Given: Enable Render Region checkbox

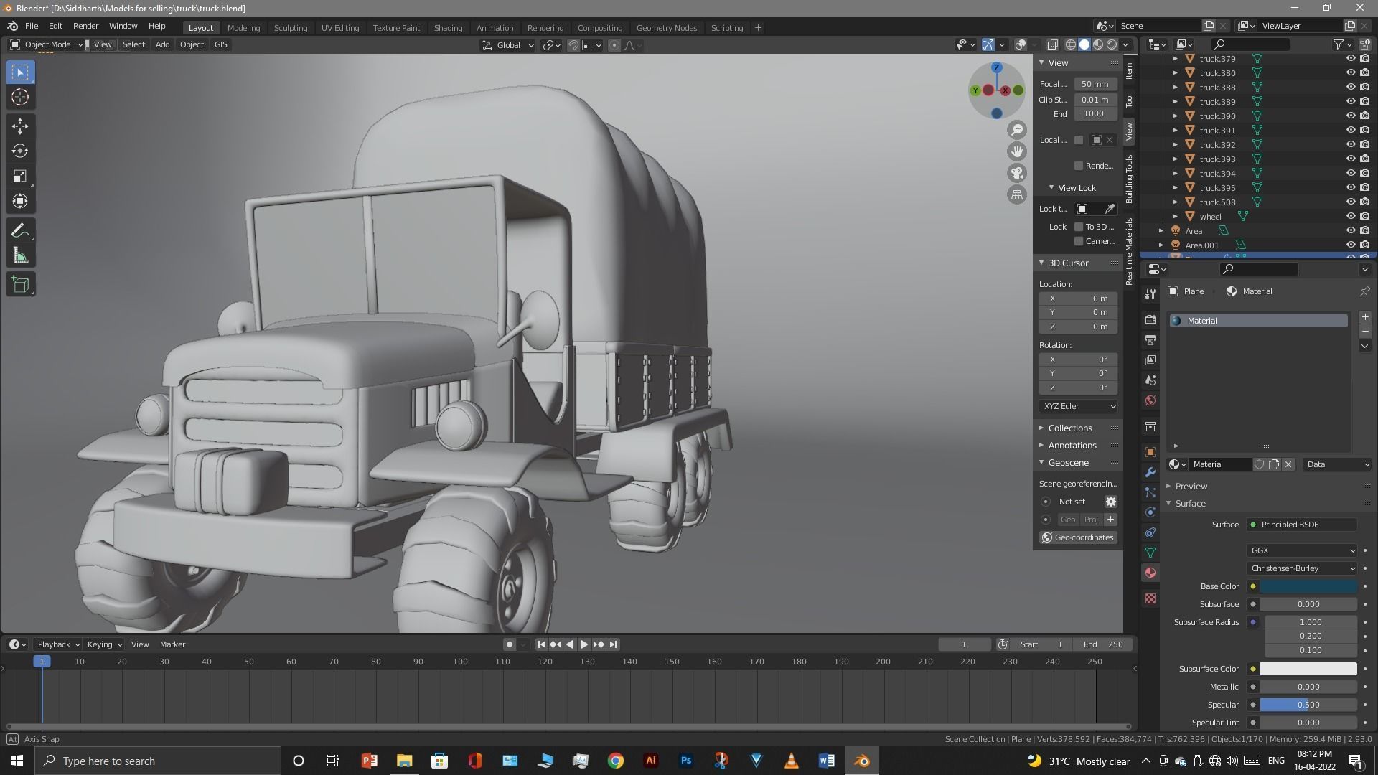Looking at the screenshot, I should coord(1079,166).
